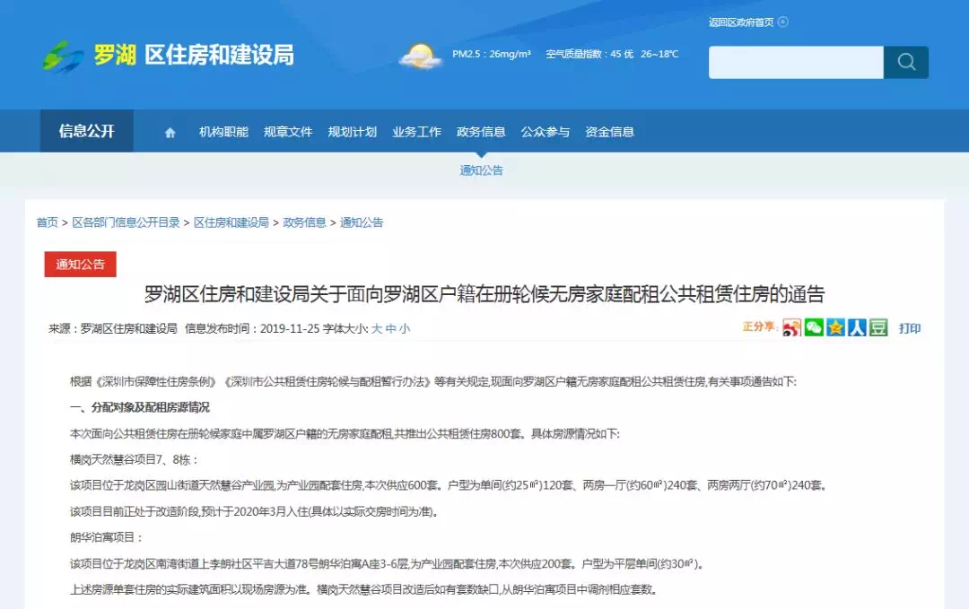Viewport: 969px width, 609px height.
Task: Focus the search input field
Action: 796,63
